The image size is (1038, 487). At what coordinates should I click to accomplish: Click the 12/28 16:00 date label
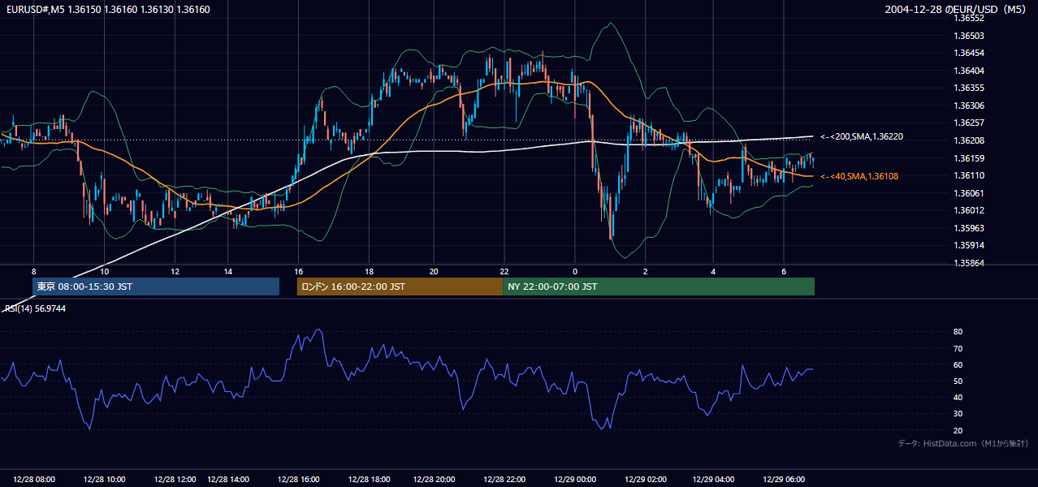298,479
